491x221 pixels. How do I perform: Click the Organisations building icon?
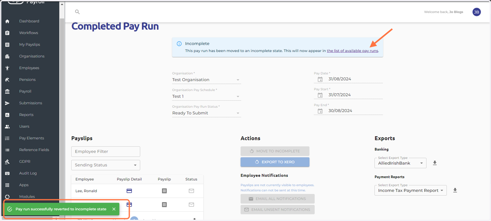(x=7, y=56)
